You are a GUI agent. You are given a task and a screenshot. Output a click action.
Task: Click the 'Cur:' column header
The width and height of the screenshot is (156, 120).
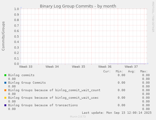(107, 71)
